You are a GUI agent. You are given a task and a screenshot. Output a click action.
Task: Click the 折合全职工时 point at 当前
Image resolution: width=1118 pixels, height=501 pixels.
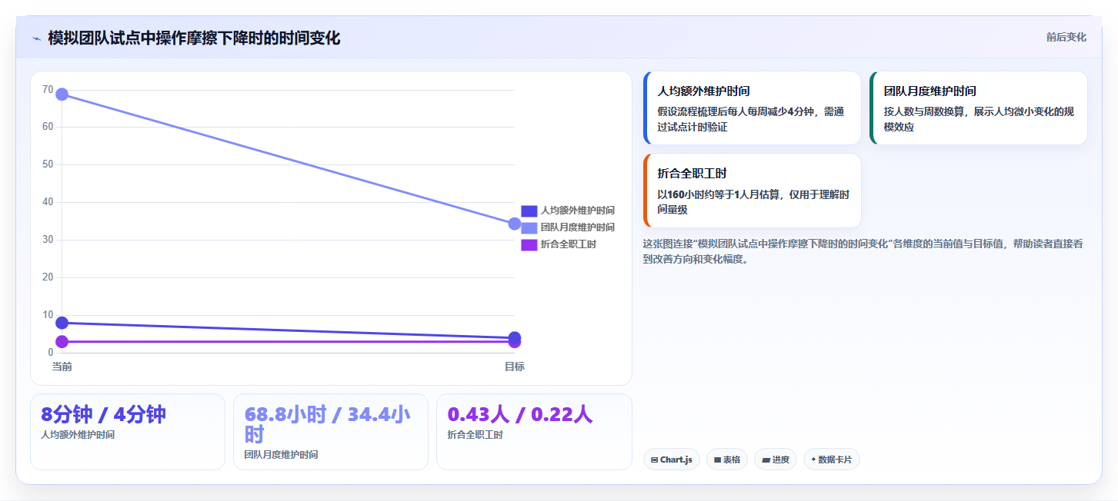(x=62, y=341)
